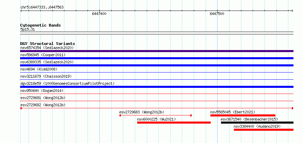Click the Cytogenetic Bands track title
Screen dimensions: 303x143
pos(41,25)
